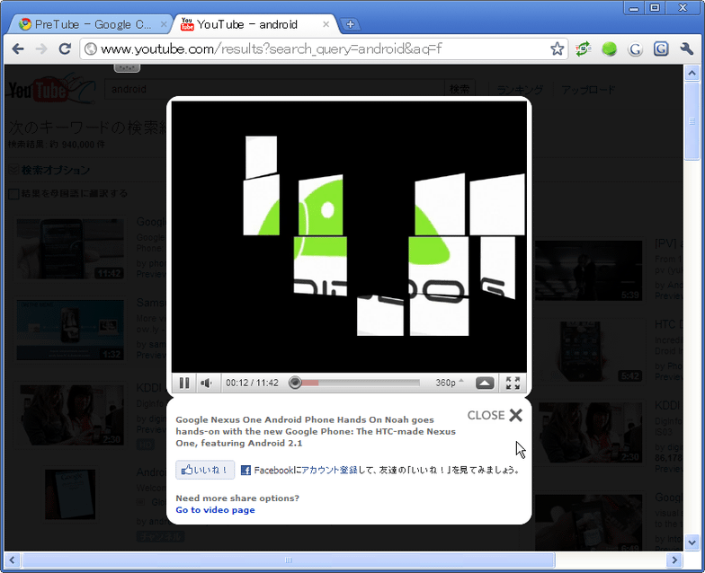Click the horizontal scrollbar thumb
The image size is (705, 573).
[x=289, y=560]
